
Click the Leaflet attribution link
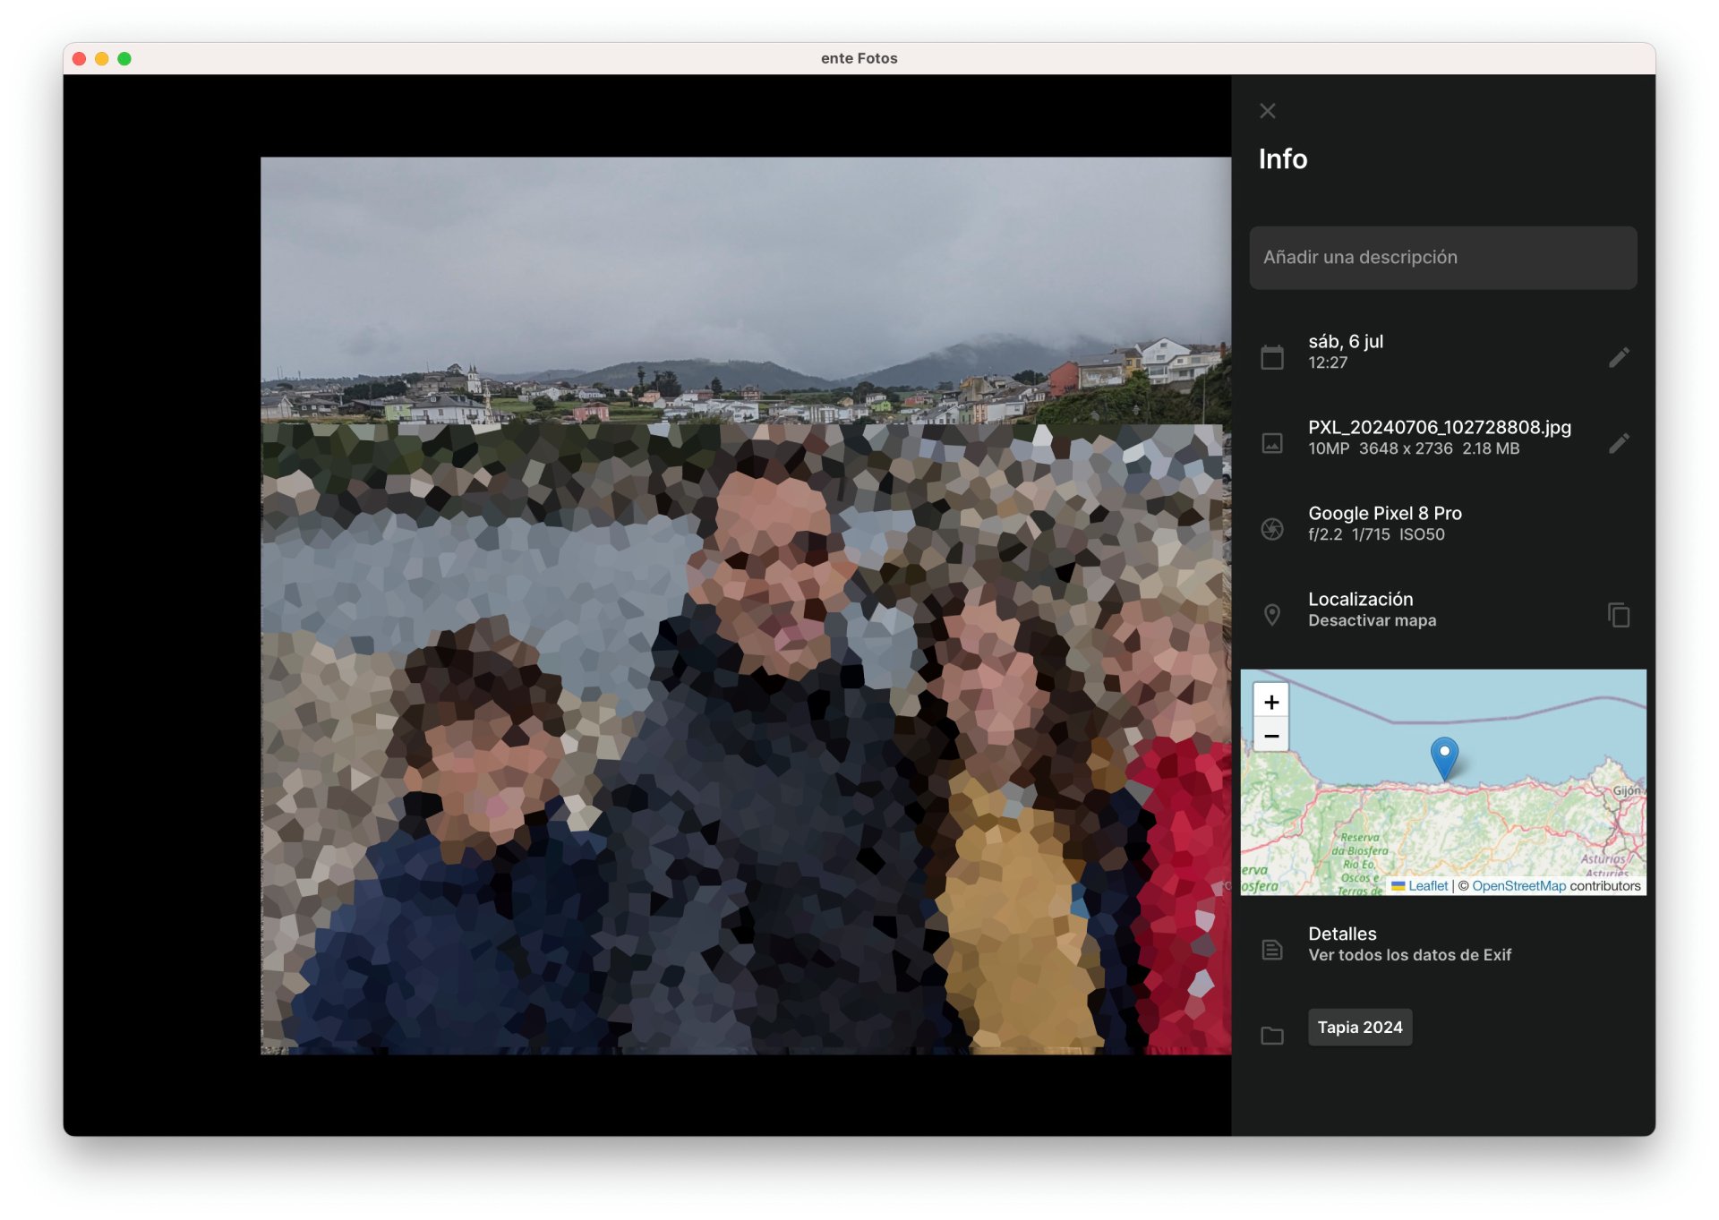click(1427, 886)
